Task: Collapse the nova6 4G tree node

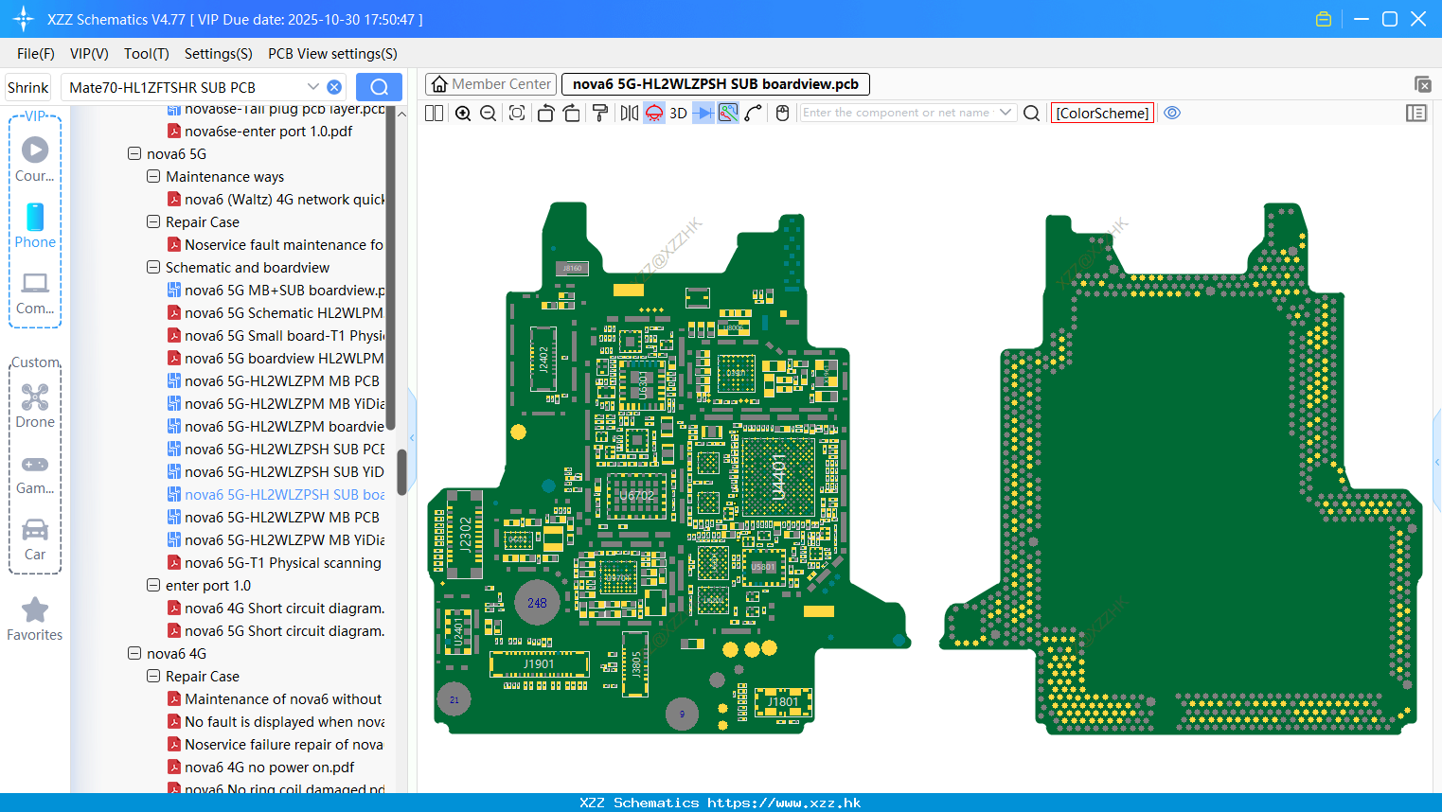Action: [x=134, y=653]
